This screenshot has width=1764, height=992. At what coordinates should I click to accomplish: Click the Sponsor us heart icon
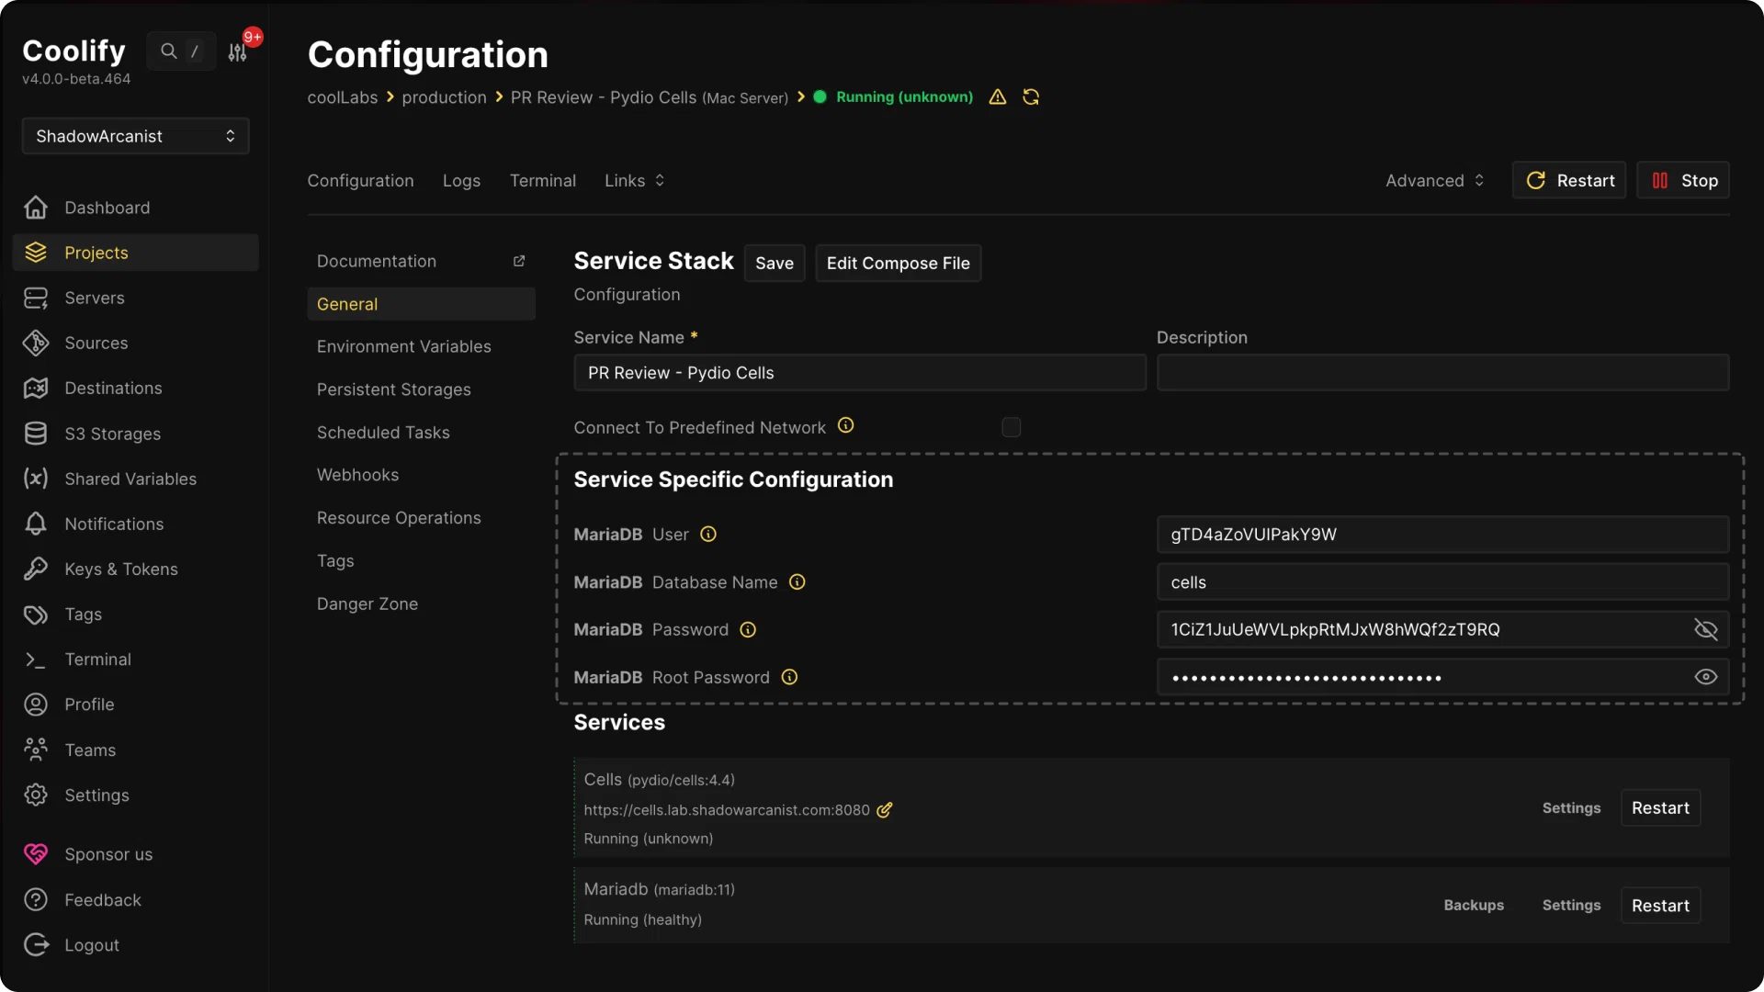tap(35, 853)
